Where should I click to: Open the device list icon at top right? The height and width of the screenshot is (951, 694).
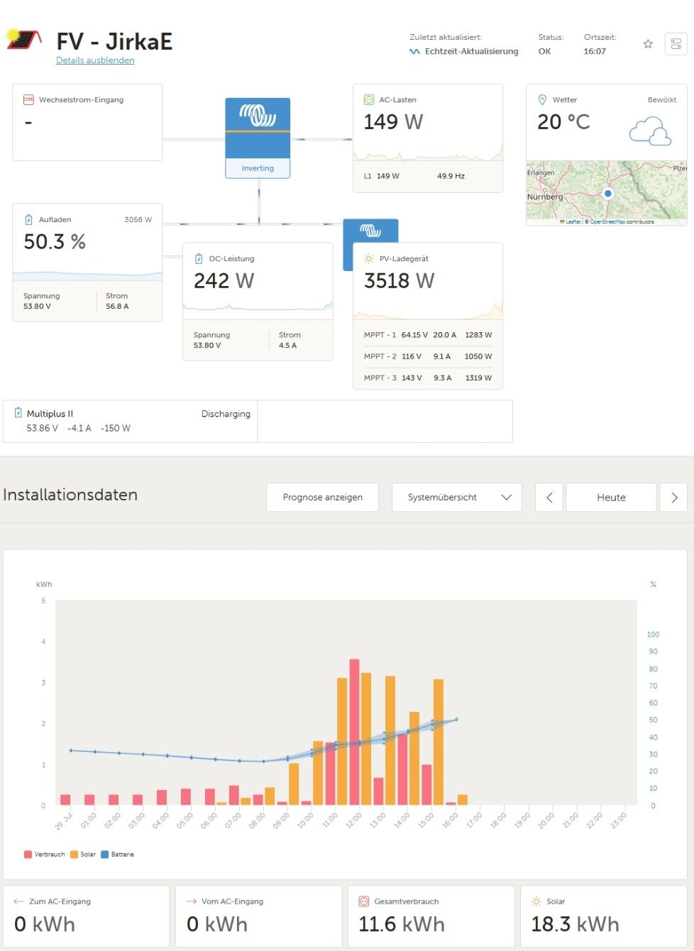click(x=676, y=44)
